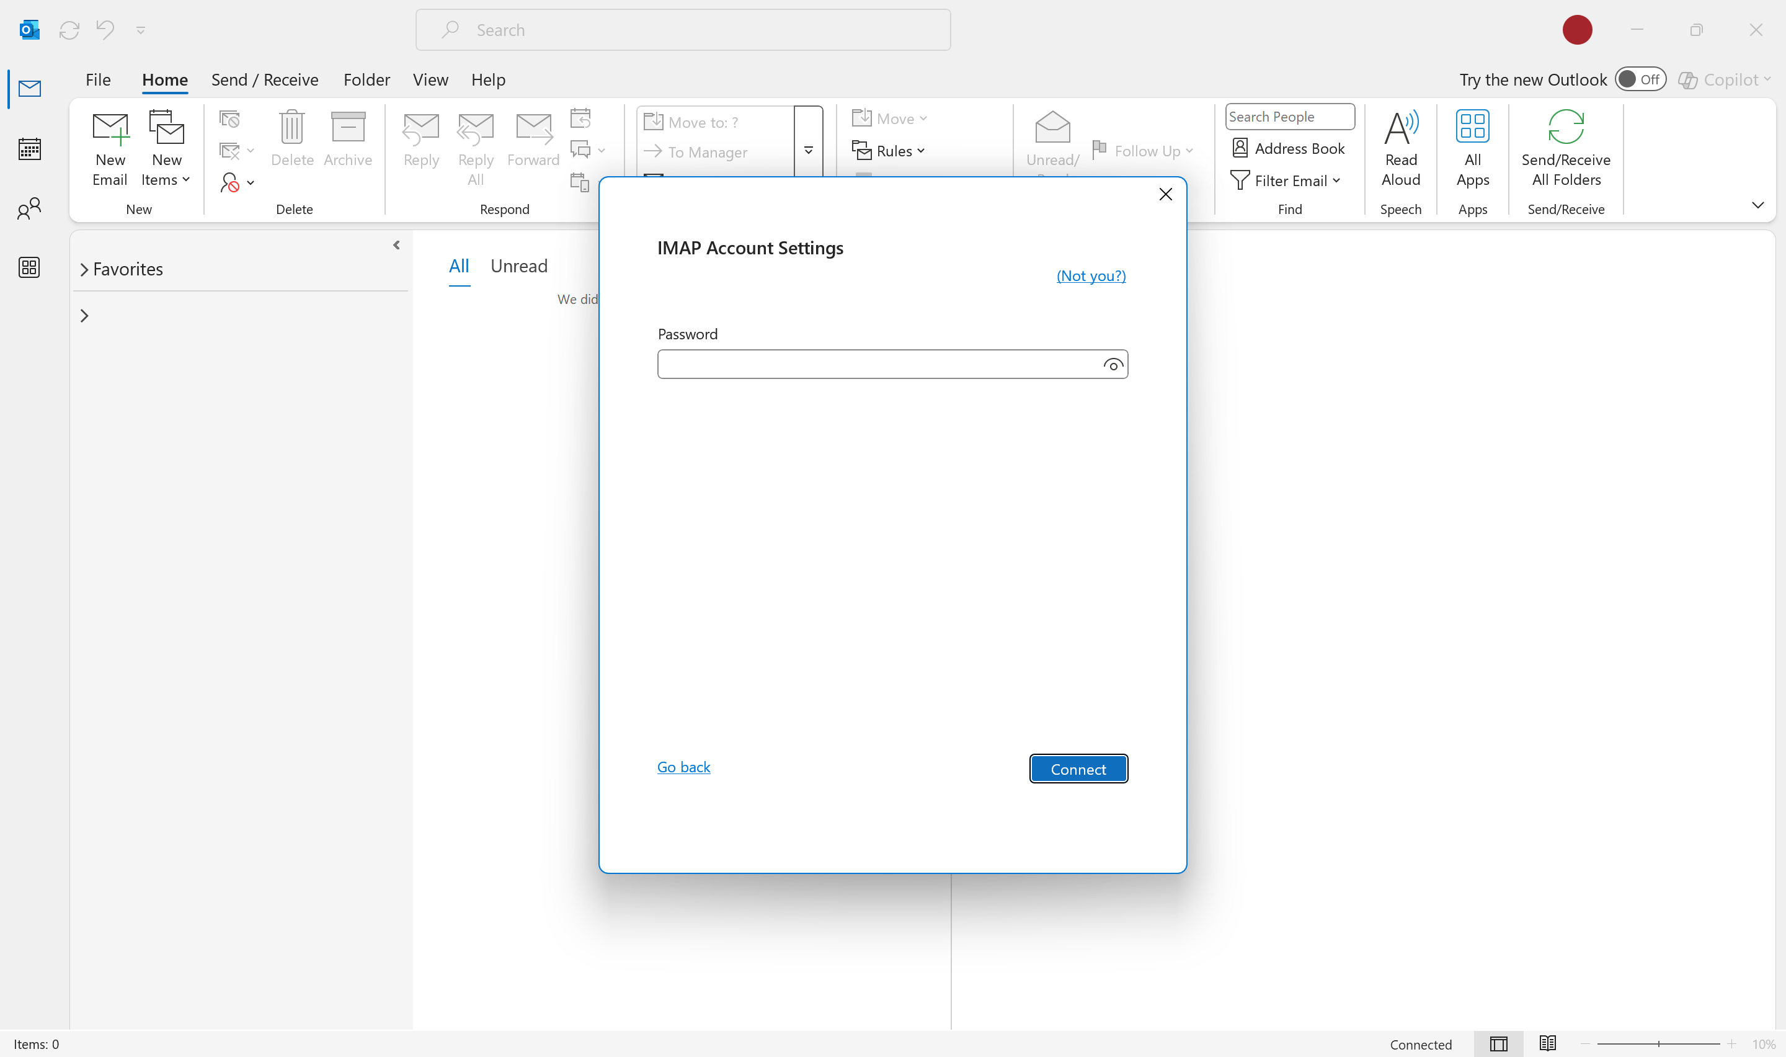Viewport: 1786px width, 1057px height.
Task: Click the (Not you?) link
Action: click(1091, 275)
